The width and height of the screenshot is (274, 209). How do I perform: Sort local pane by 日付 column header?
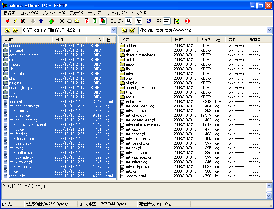pyautogui.click(x=69, y=40)
